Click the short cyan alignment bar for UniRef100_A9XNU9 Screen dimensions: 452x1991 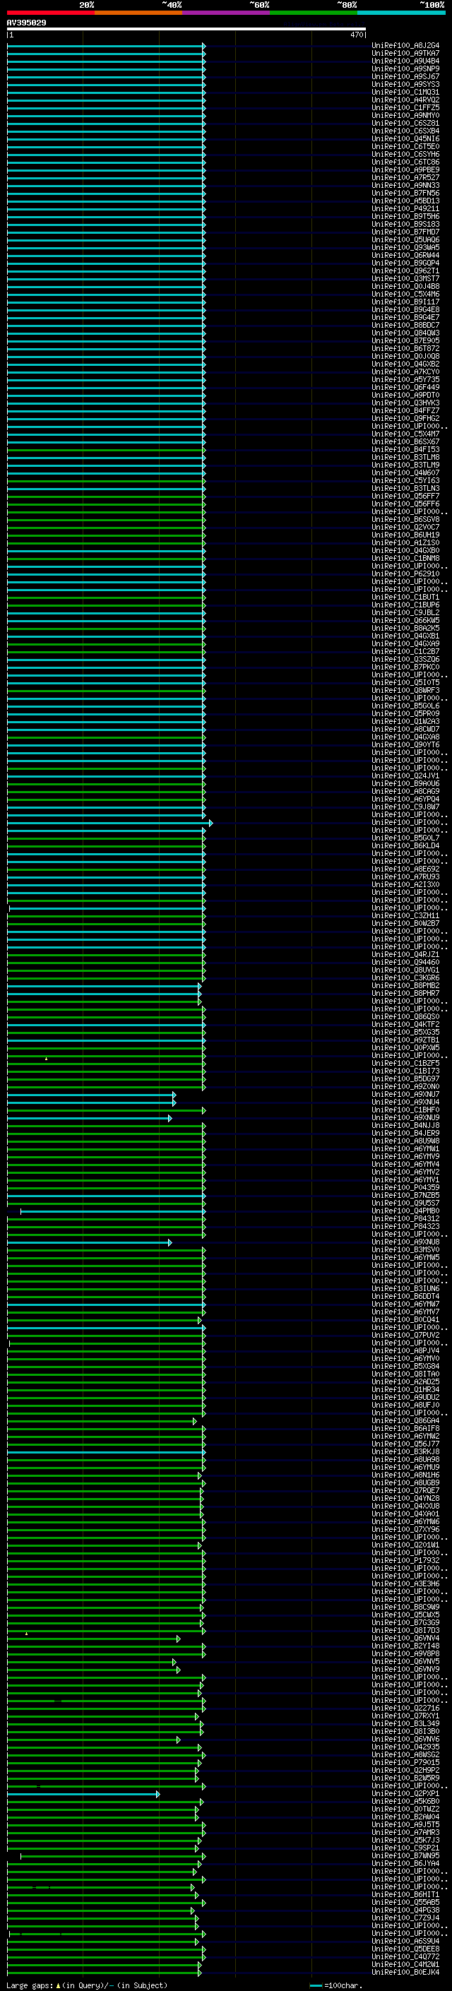[x=90, y=1117]
